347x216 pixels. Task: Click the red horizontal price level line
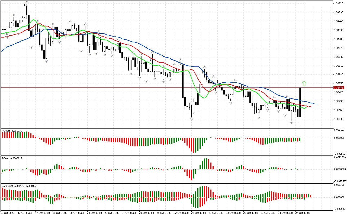point(136,87)
